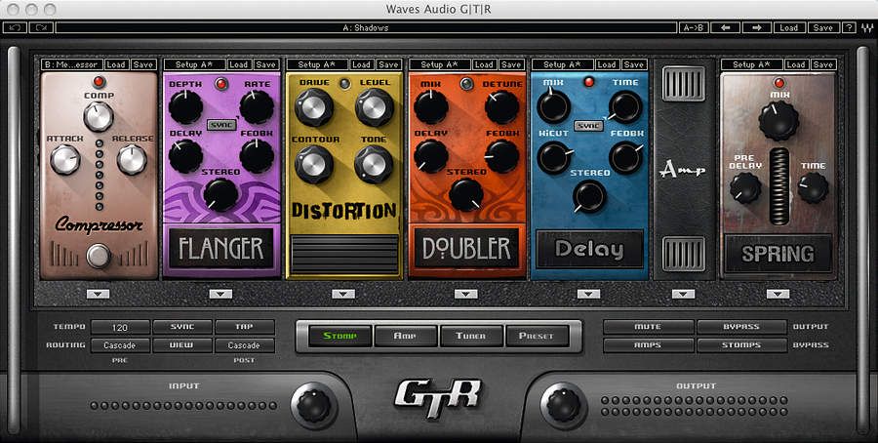
Task: Click the Delay pedal TIME knob
Action: pos(625,107)
